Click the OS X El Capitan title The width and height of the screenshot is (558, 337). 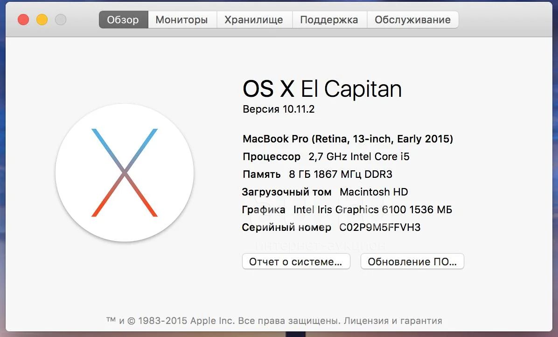click(322, 89)
